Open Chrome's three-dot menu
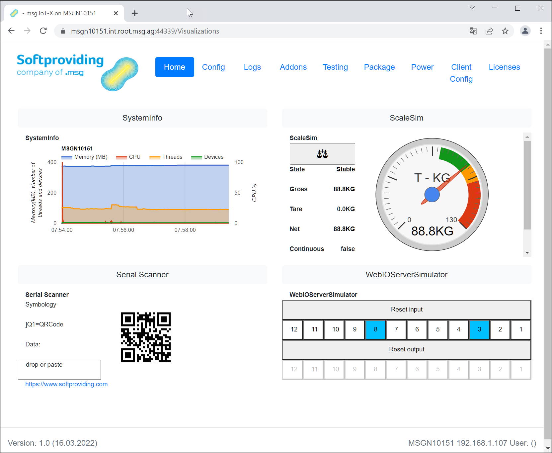The width and height of the screenshot is (552, 453). [x=541, y=31]
